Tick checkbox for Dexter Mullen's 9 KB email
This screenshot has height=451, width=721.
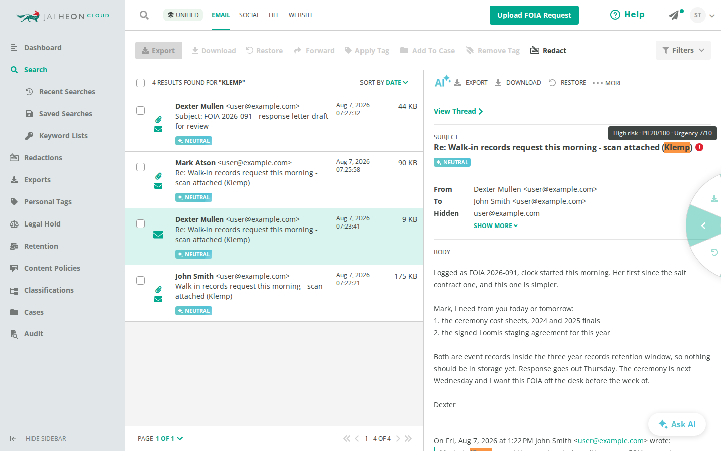(141, 223)
